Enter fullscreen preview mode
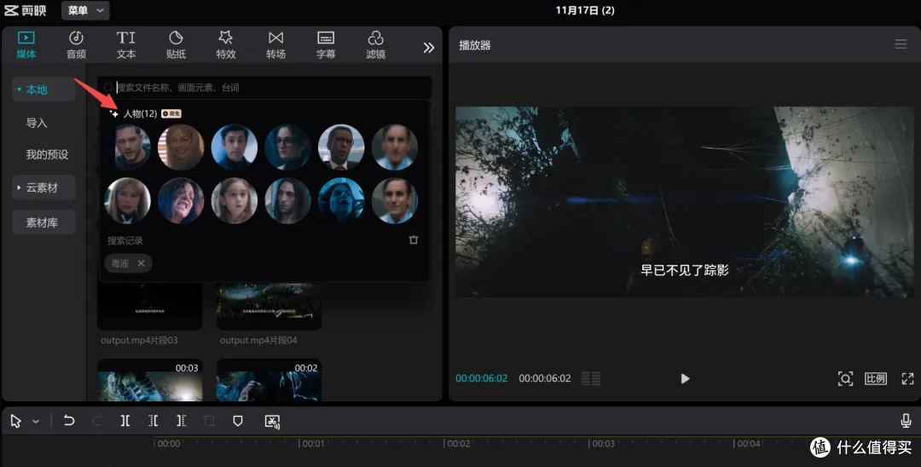This screenshot has width=921, height=467. (x=907, y=378)
